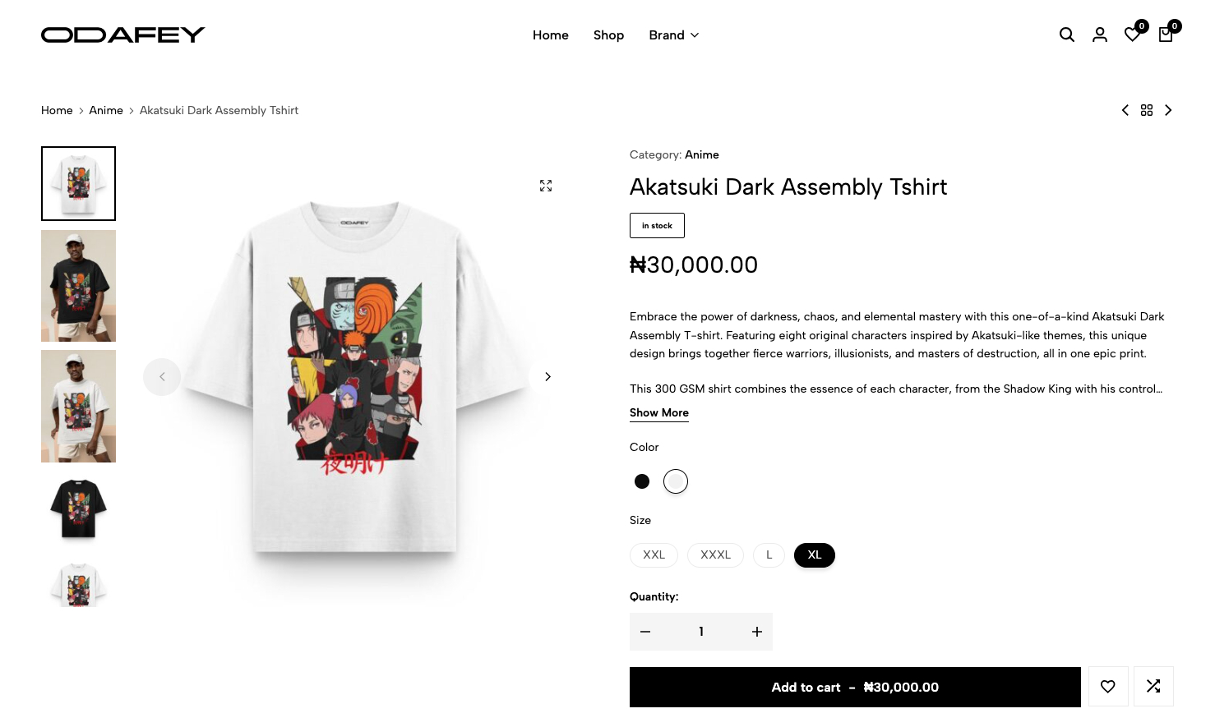Choose size L option
The image size is (1215, 727).
point(769,555)
